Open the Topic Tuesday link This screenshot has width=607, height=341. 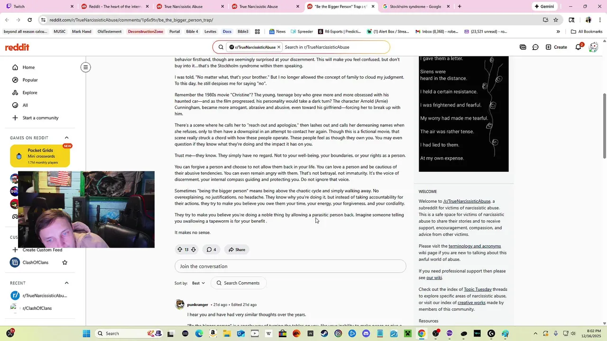(x=478, y=289)
